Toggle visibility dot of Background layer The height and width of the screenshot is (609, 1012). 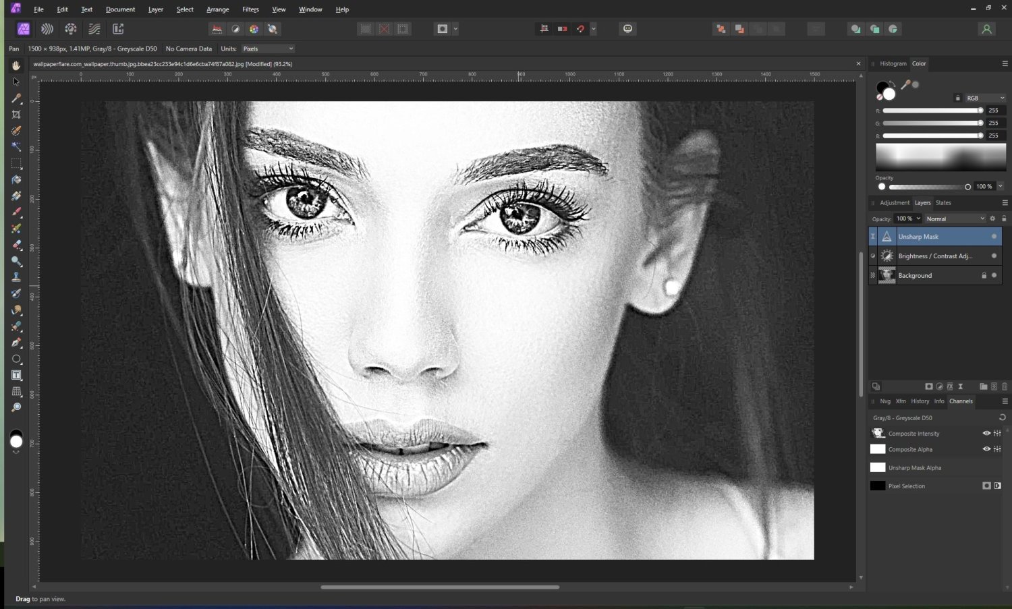tap(994, 275)
